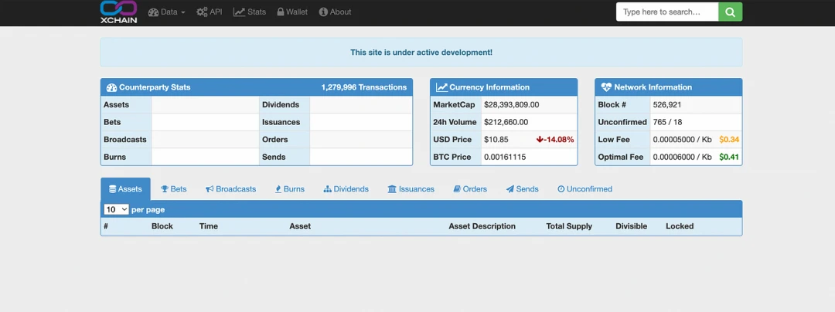Open the Data dropdown menu
The width and height of the screenshot is (835, 312).
[166, 12]
